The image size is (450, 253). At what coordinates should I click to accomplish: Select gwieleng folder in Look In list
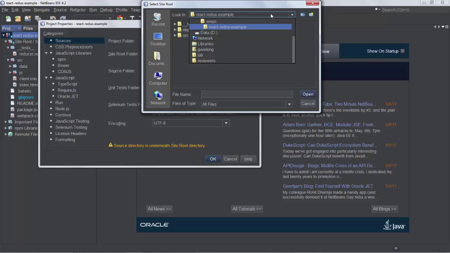[205, 50]
